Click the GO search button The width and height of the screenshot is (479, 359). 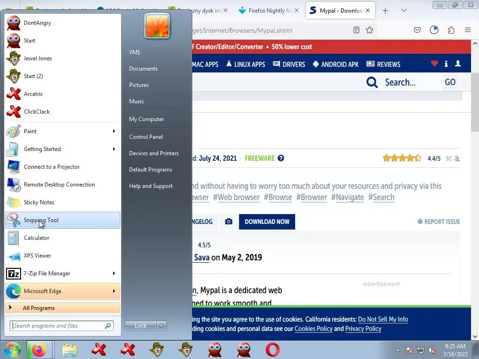[450, 82]
